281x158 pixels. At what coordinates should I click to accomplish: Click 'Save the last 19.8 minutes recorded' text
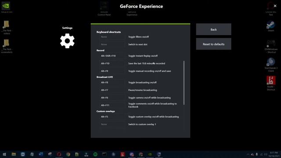(x=147, y=63)
